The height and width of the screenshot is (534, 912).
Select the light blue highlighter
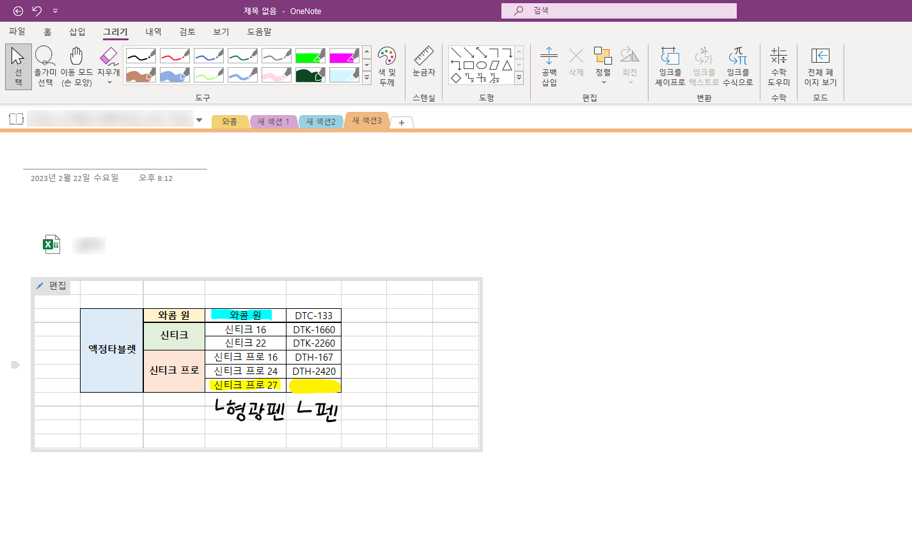click(345, 75)
